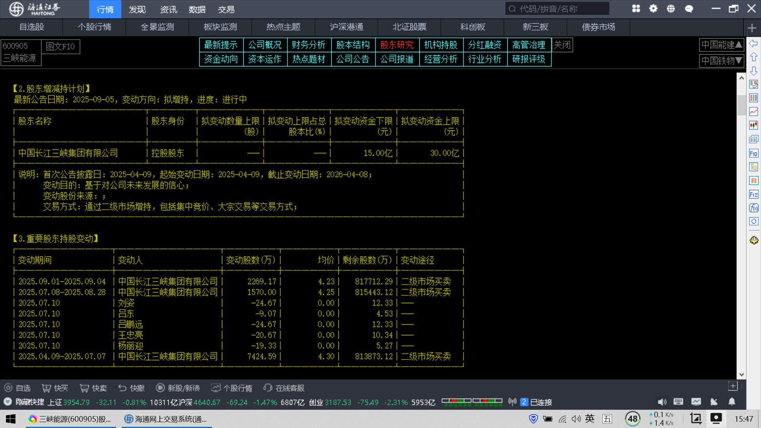Open the 机构持股 tab

point(441,45)
